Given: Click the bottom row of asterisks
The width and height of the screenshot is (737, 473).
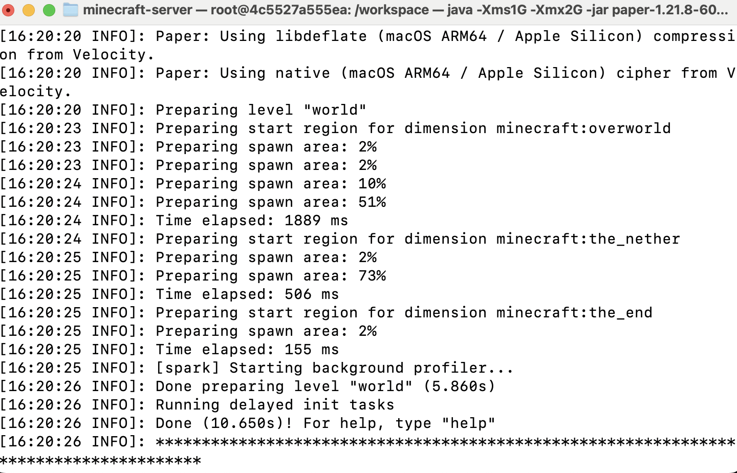Looking at the screenshot, I should (101, 460).
